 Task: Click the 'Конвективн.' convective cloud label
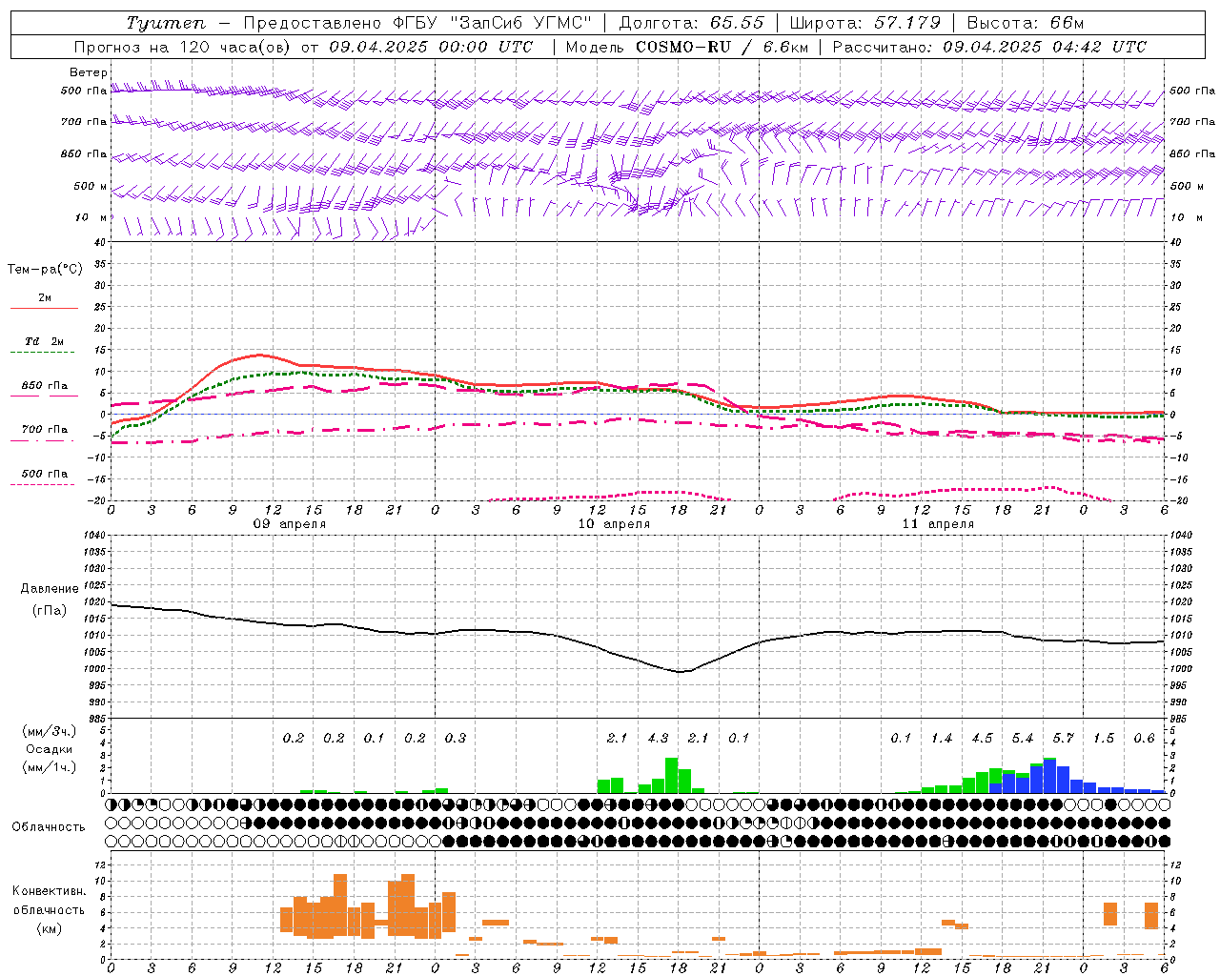pos(50,891)
